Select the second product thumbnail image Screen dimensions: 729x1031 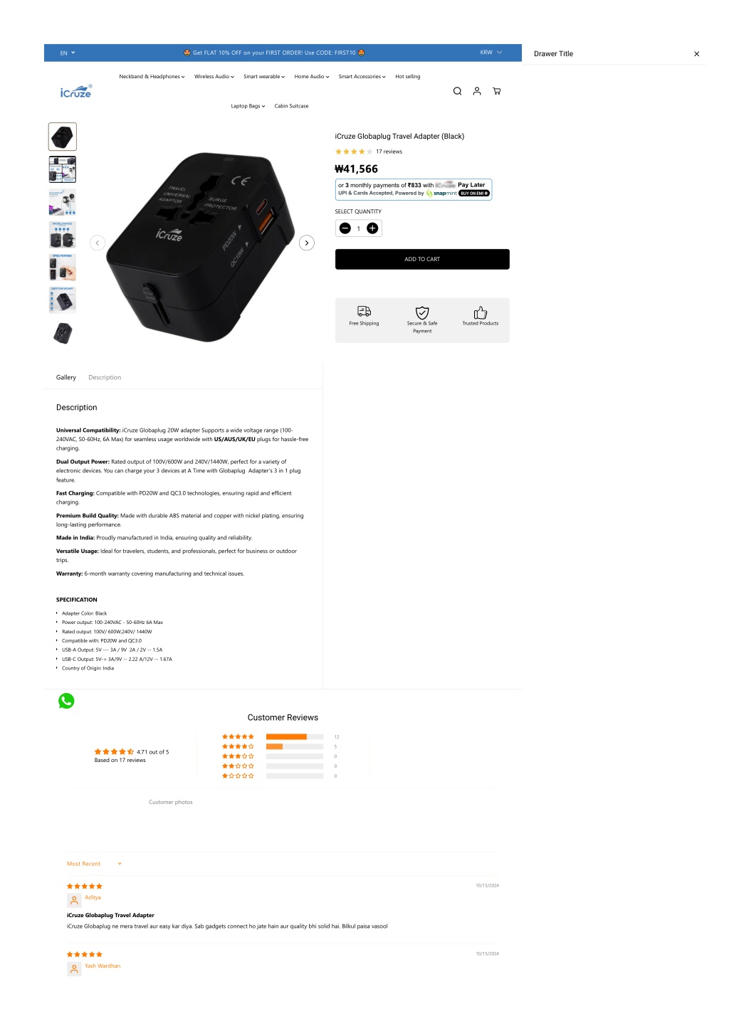coord(63,169)
